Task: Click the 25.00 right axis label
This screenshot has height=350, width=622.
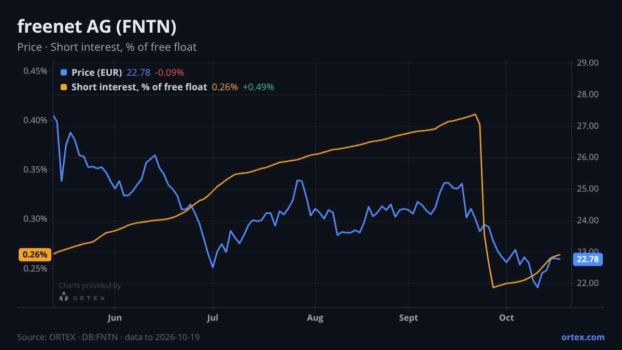Action: pyautogui.click(x=588, y=189)
